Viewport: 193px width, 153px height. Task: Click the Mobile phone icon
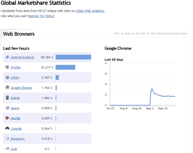tap(8, 98)
